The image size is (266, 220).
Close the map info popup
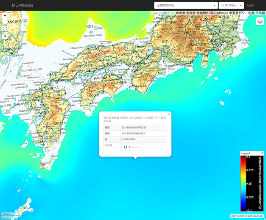(x=169, y=114)
